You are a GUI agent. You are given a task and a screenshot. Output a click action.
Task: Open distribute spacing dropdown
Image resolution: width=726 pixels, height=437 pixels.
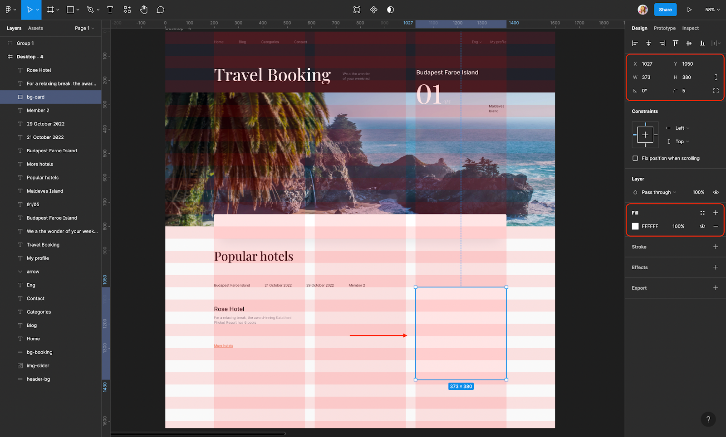(716, 43)
